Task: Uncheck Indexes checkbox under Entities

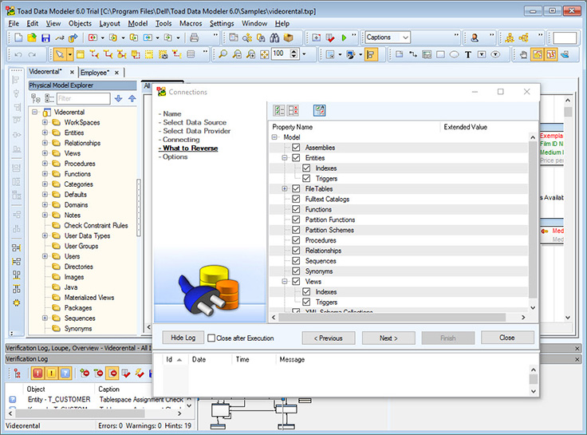Action: pyautogui.click(x=306, y=168)
